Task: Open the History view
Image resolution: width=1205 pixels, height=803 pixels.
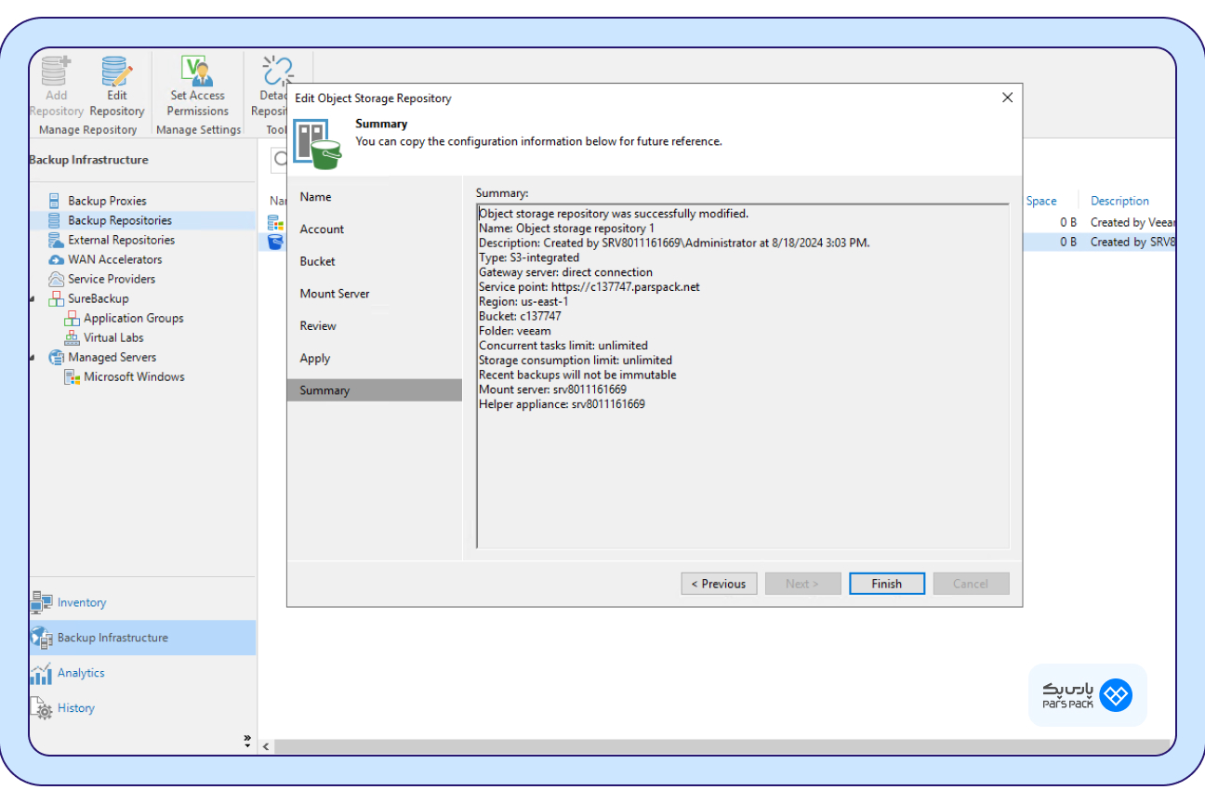Action: point(141,708)
